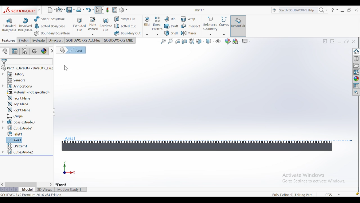Image resolution: width=360 pixels, height=203 pixels.
Task: Click Zoom to Area icon
Action: [170, 41]
